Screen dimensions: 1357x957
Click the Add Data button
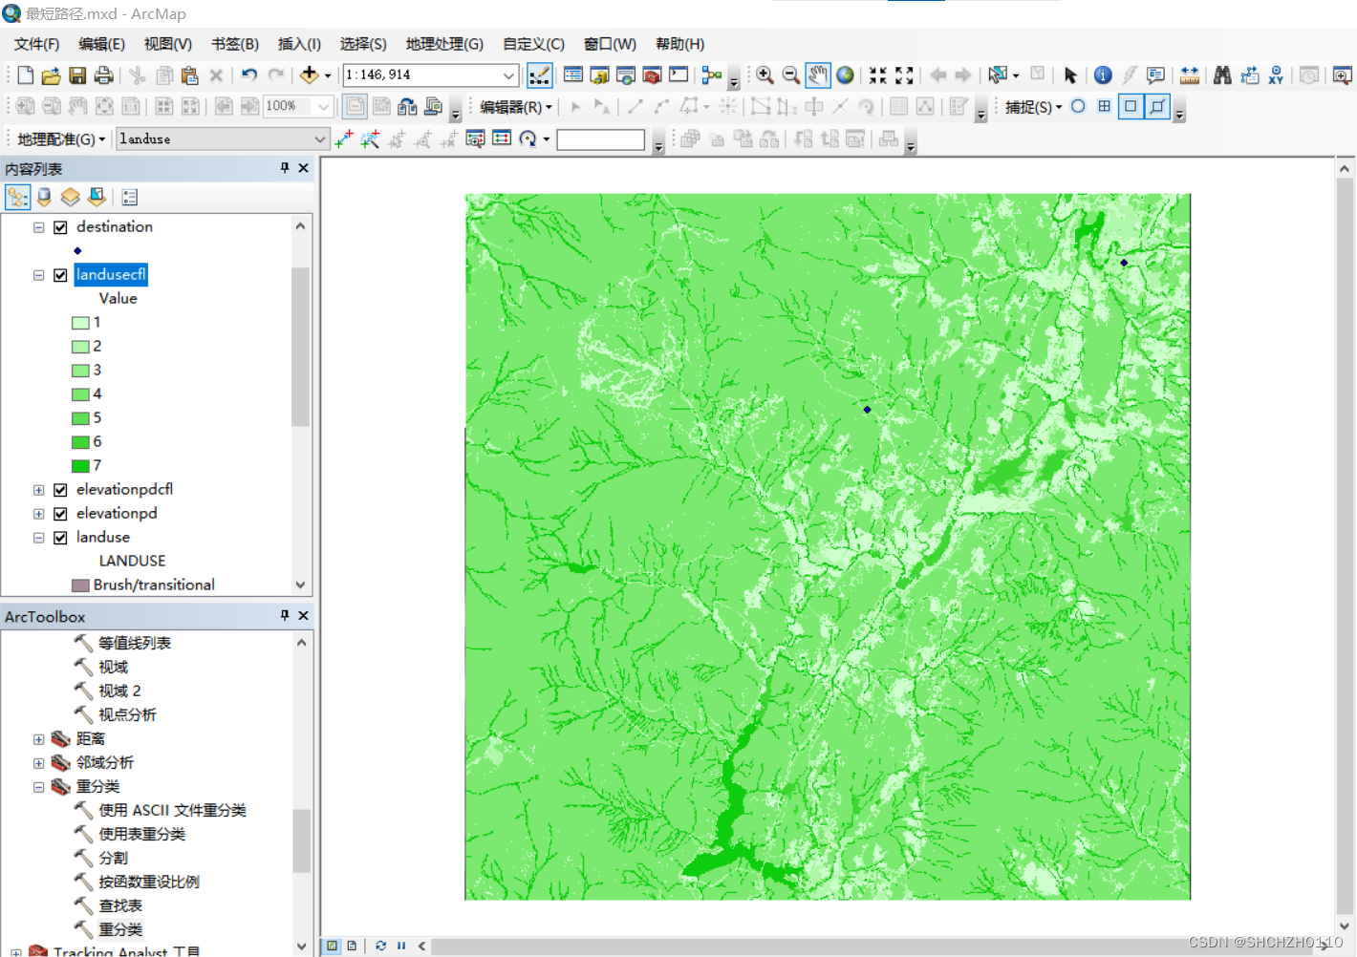click(x=309, y=75)
